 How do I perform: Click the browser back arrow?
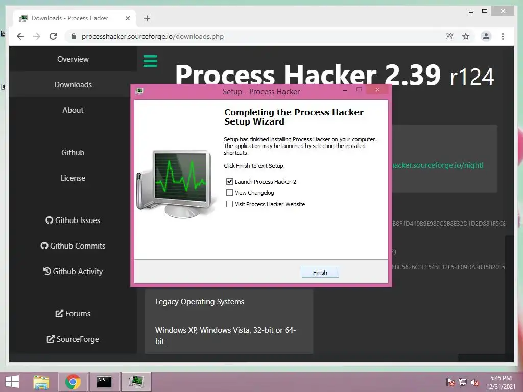20,36
